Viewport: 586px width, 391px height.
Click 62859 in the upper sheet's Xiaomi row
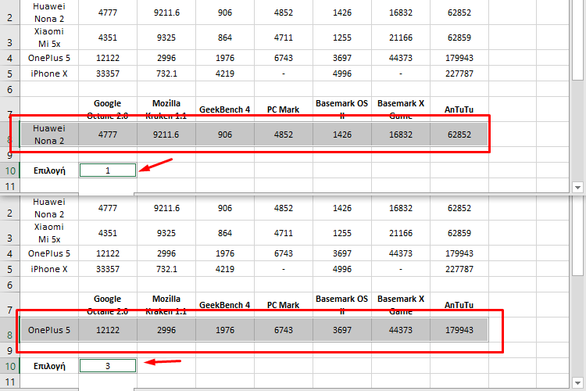click(x=459, y=38)
